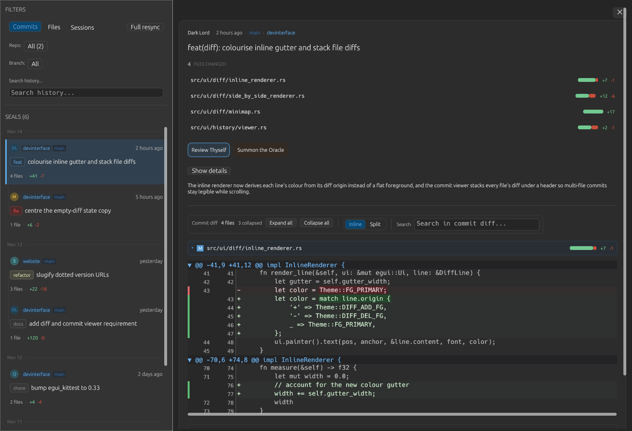This screenshot has width=632, height=431.
Task: Focus the Search history input field
Action: click(x=86, y=93)
